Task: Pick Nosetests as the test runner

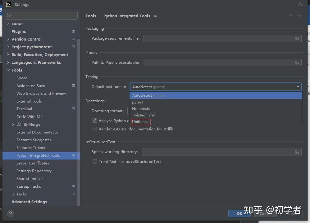Action: tap(216, 109)
